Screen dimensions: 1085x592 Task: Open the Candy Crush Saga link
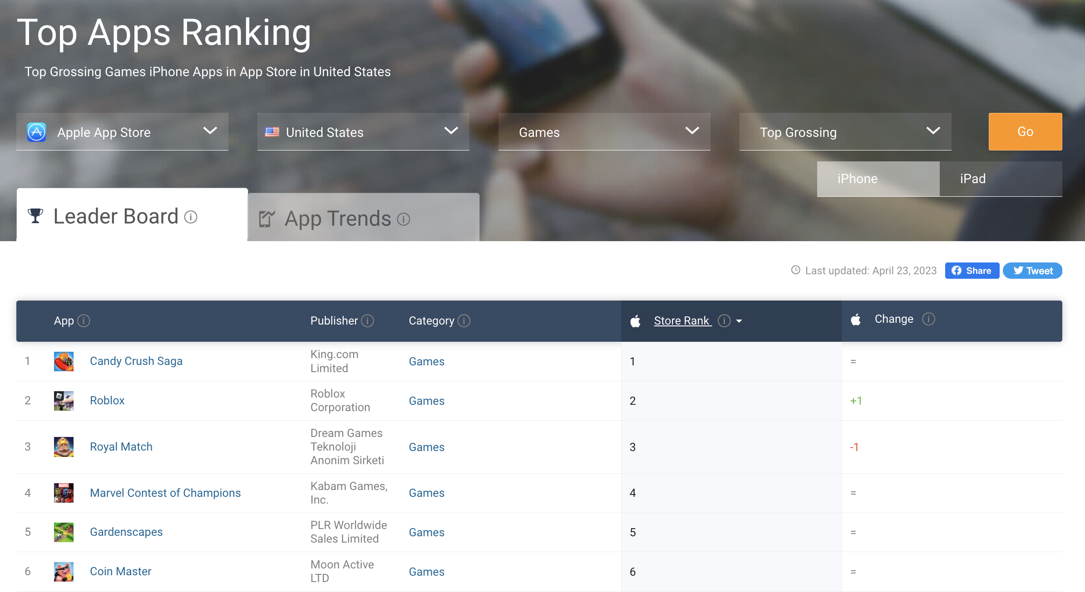click(136, 361)
